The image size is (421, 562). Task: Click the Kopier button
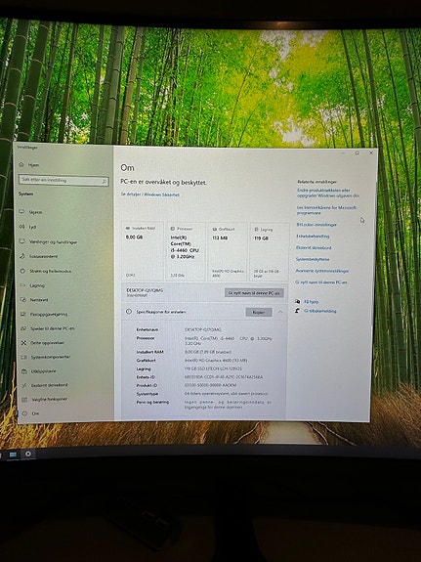[x=259, y=312]
